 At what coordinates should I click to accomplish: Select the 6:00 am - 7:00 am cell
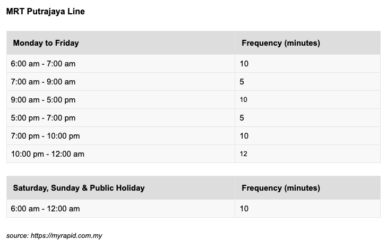tap(121, 64)
